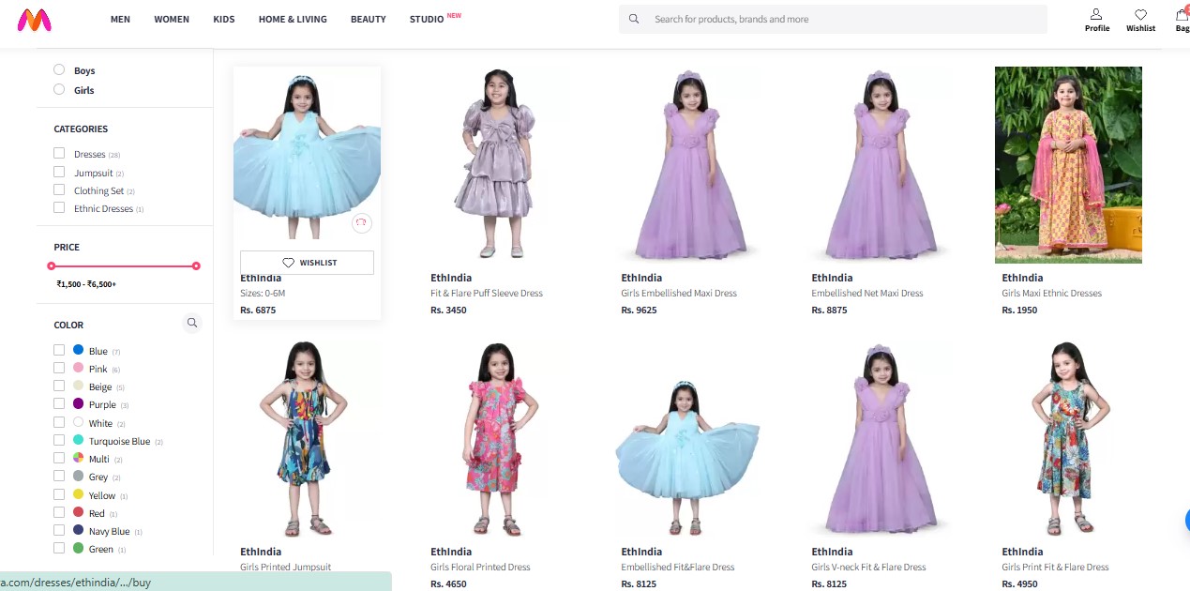
Task: Tick the Yellow color checkbox
Action: click(59, 494)
